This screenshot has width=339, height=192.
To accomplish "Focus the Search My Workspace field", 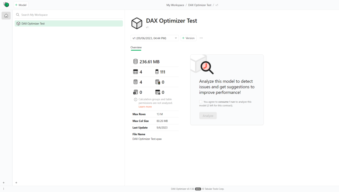I will [69, 15].
